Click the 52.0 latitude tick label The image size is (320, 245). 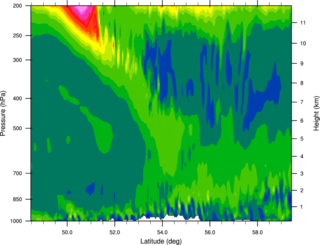[115, 233]
